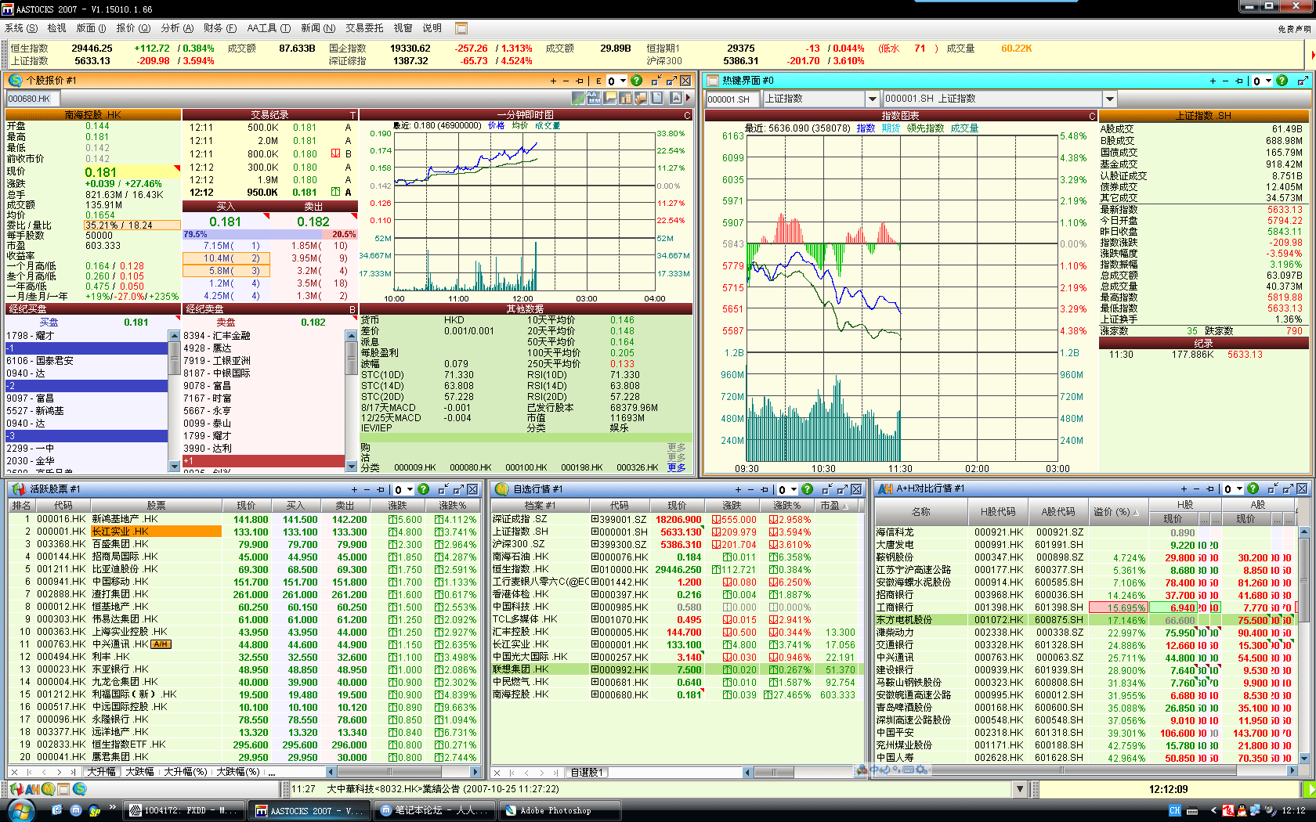1316x822 pixels.
Task: Open the 分析 (A) menu
Action: (x=177, y=28)
